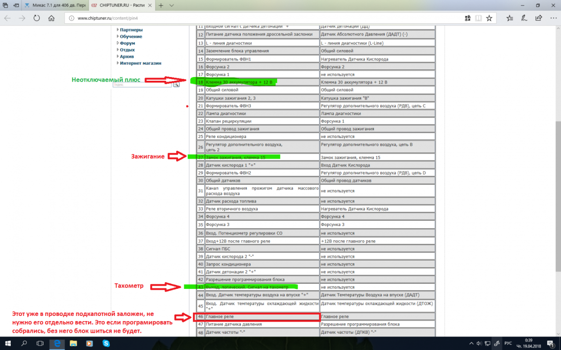Select the cell 'Разрешение программирования блока' in row 42

(x=262, y=280)
